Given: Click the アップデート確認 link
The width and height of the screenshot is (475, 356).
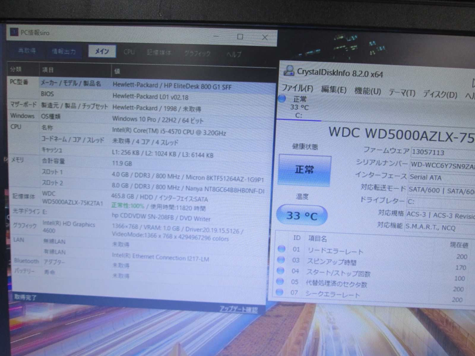Looking at the screenshot, I should (238, 309).
